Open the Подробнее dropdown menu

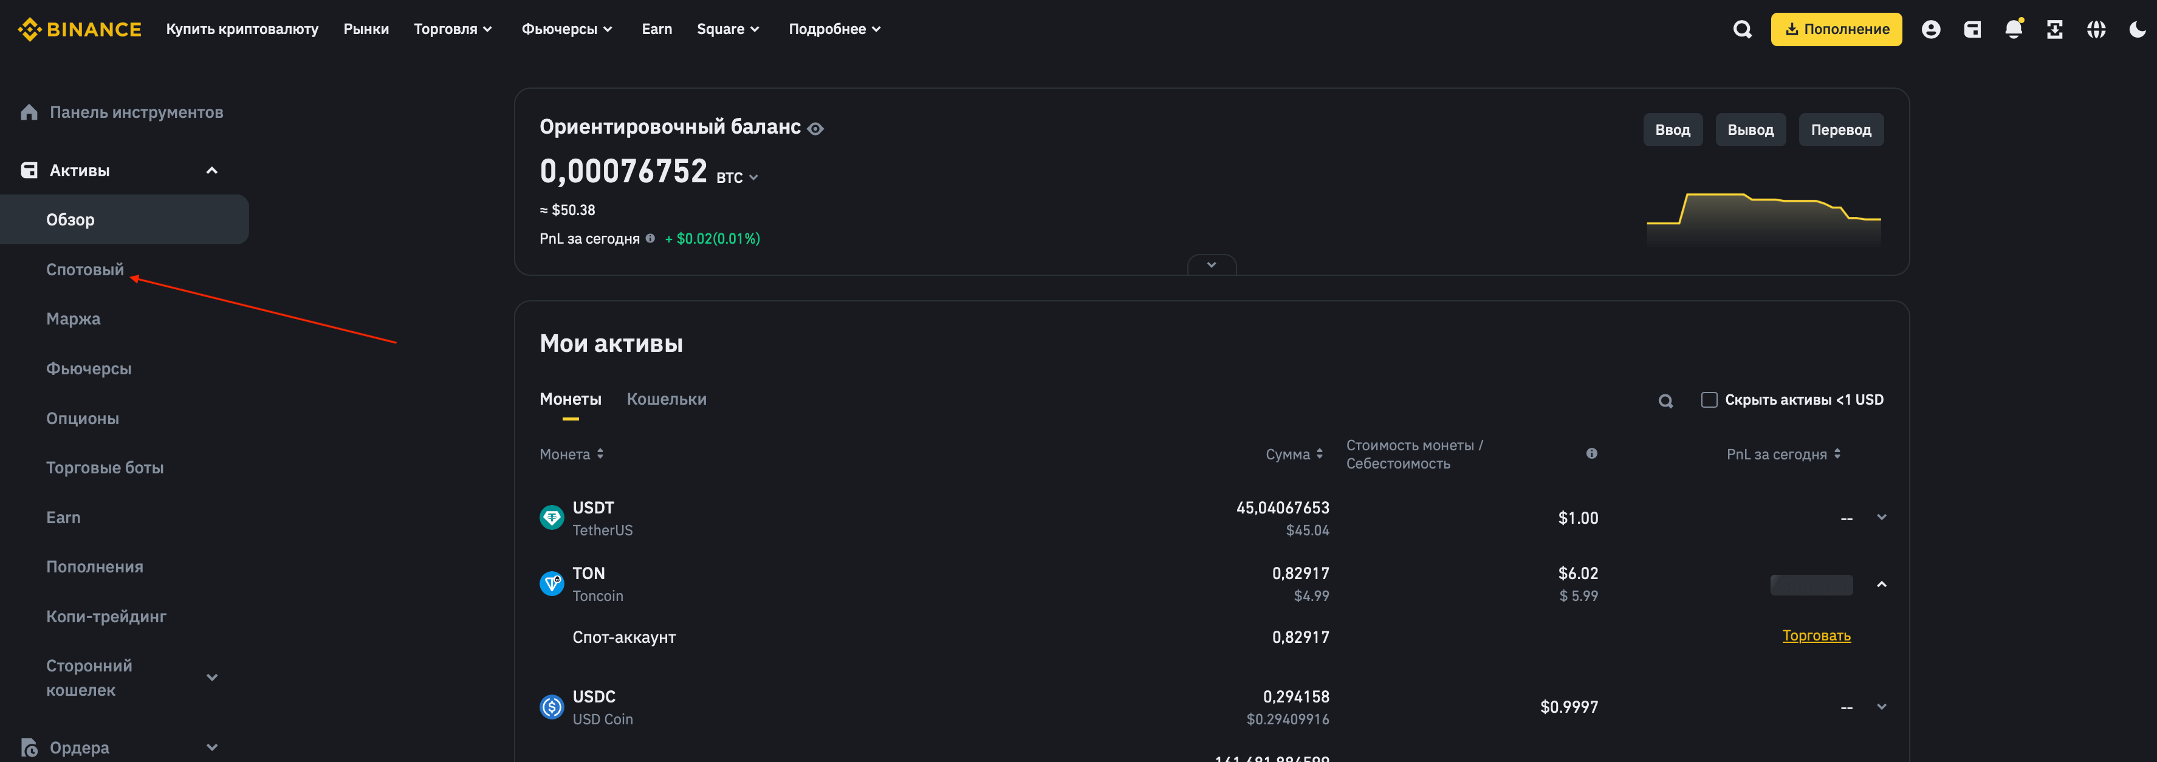(835, 29)
